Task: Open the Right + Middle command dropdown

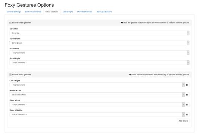Action: tap(97, 114)
